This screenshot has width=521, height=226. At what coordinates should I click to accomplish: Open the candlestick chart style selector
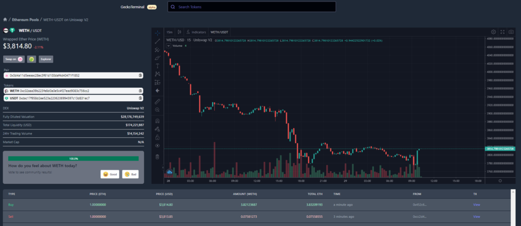[180, 32]
